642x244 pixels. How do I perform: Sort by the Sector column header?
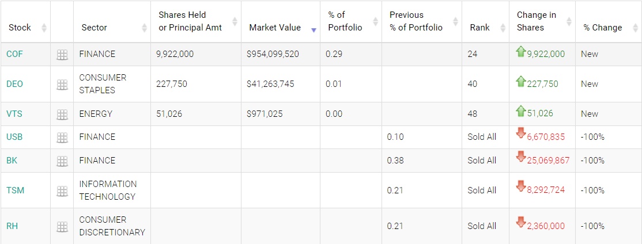click(x=95, y=28)
